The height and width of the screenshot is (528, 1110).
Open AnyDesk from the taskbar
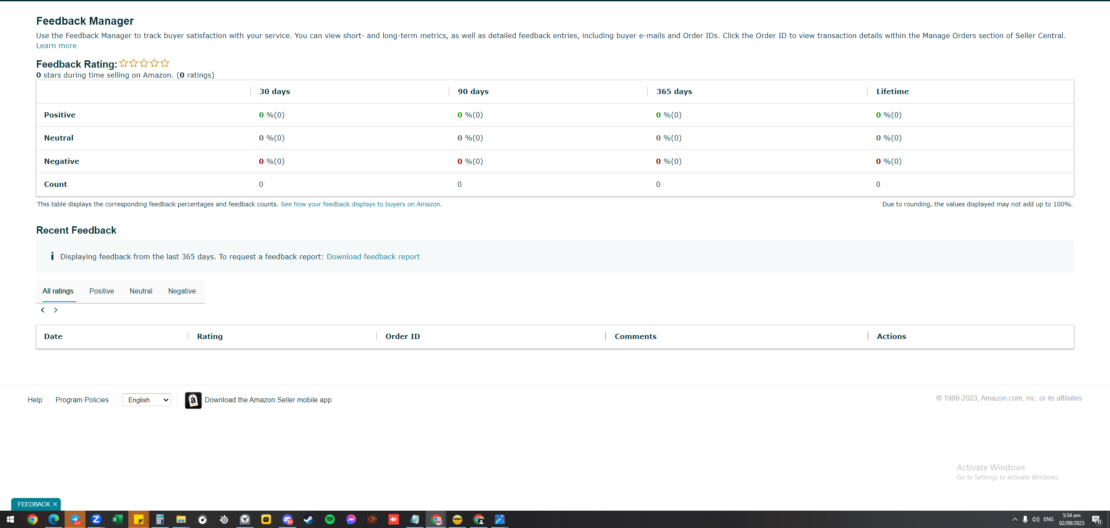394,519
